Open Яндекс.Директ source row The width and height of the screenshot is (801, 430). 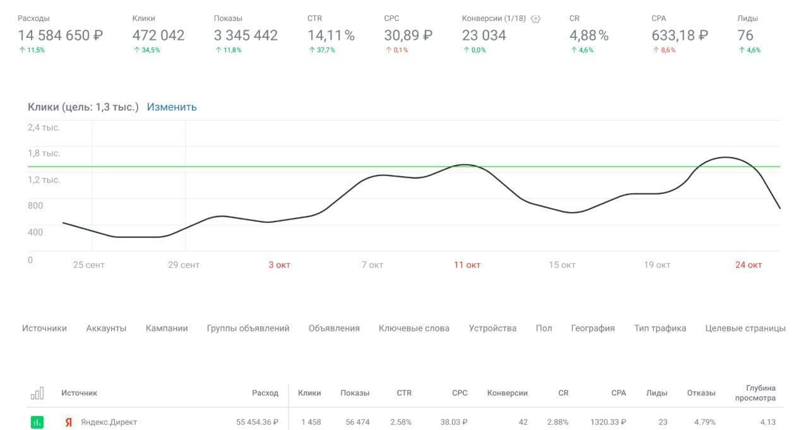click(x=109, y=422)
